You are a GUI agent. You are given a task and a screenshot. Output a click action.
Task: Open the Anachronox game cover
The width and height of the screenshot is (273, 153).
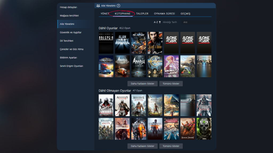(x=155, y=66)
